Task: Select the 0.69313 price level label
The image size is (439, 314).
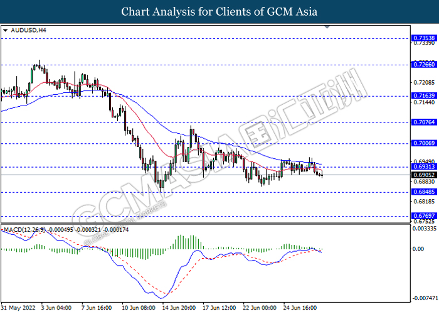Action: click(x=424, y=167)
